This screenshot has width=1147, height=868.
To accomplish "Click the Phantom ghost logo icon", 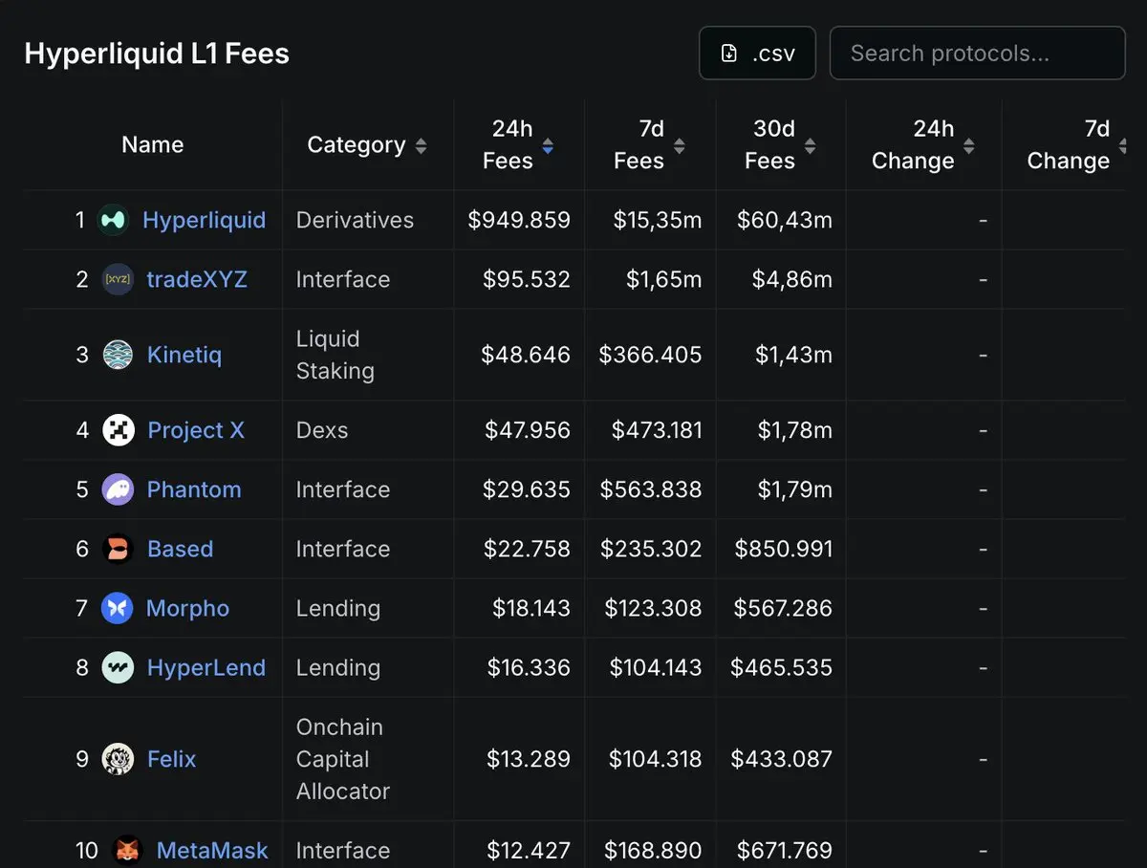I will pos(118,489).
